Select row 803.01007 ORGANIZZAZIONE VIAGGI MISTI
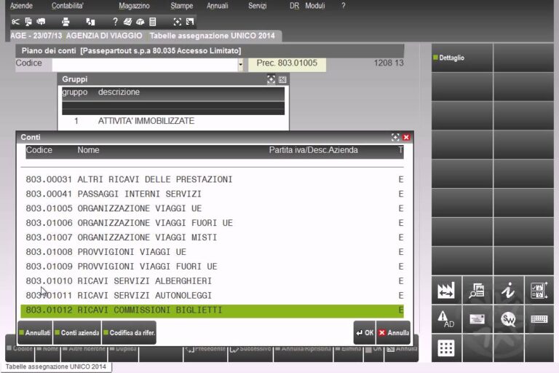 click(x=212, y=237)
